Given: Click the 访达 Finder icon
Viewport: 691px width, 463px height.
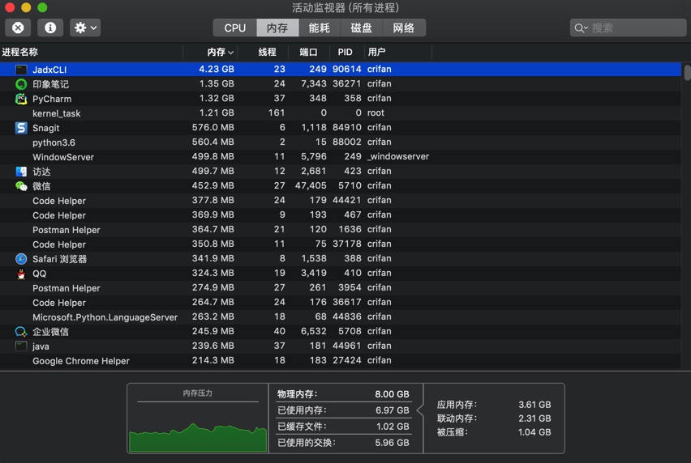Looking at the screenshot, I should [x=21, y=171].
